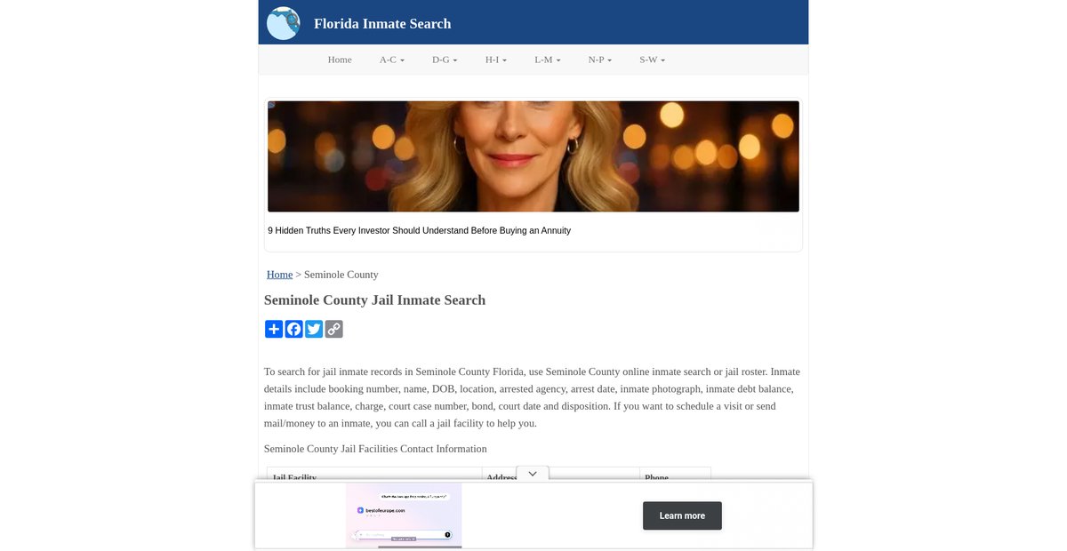
Task: Share the page via Twitter icon
Action: pyautogui.click(x=314, y=329)
